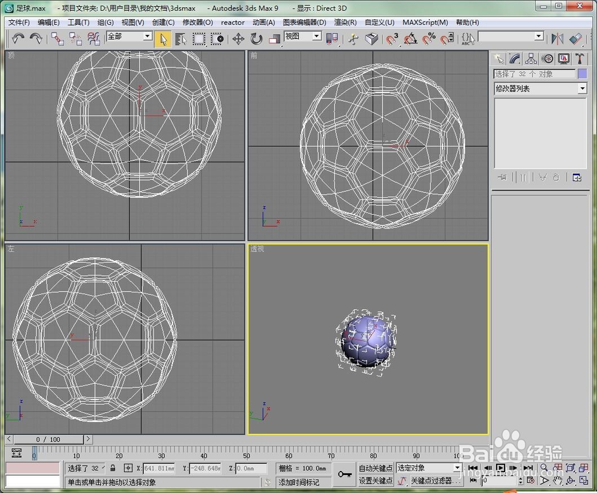Toggle the Keyboard Shortcut Override icon

(x=371, y=39)
